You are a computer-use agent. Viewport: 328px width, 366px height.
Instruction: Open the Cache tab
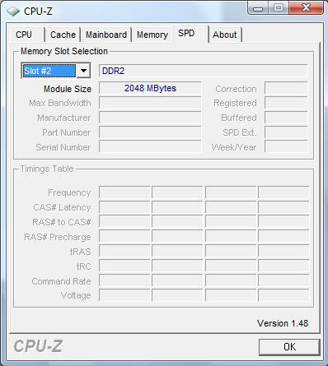tap(63, 35)
